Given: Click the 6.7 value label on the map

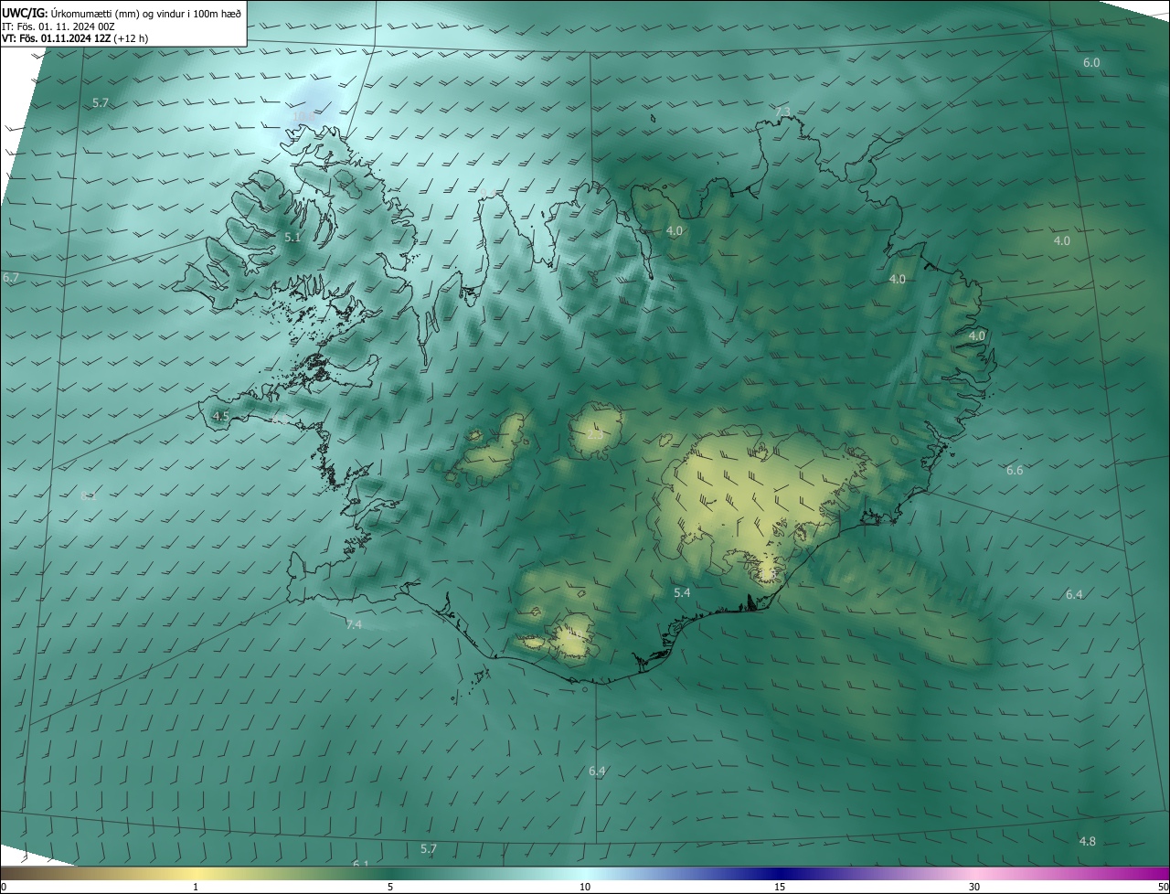Looking at the screenshot, I should coord(11,277).
